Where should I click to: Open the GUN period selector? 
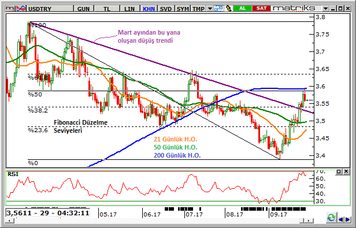(83, 9)
